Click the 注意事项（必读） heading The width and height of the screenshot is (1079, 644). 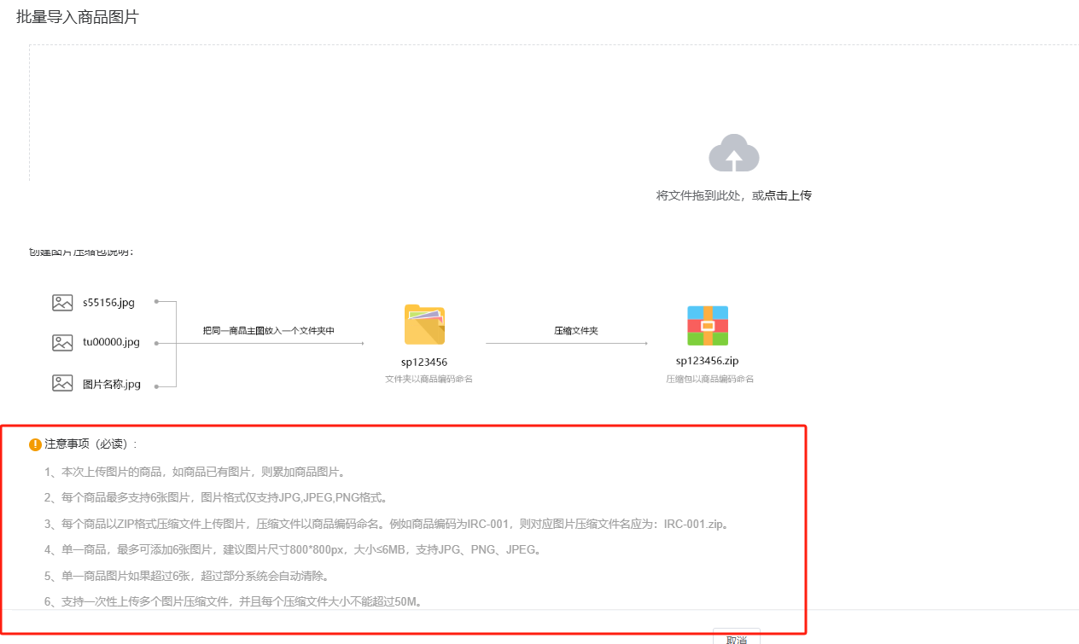point(90,444)
